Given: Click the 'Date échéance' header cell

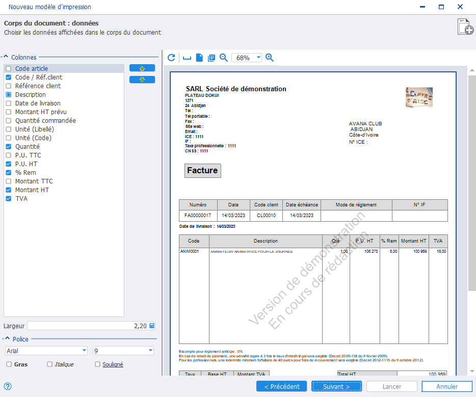Looking at the screenshot, I should click(x=302, y=205).
